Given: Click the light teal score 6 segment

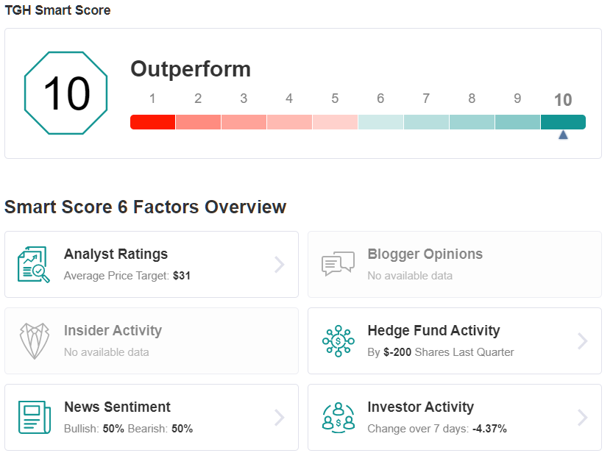Looking at the screenshot, I should coord(380,122).
